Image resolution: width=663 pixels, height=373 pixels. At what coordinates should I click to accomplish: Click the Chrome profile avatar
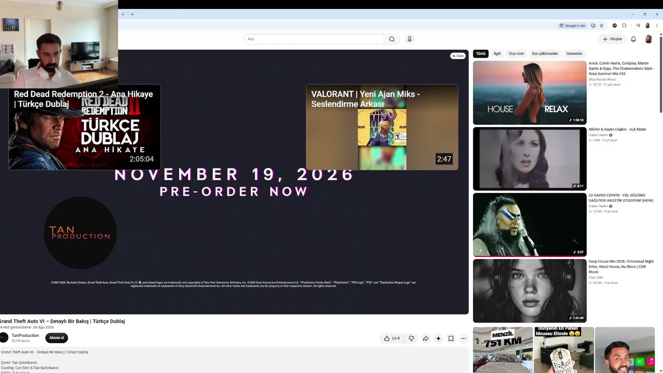(x=647, y=25)
